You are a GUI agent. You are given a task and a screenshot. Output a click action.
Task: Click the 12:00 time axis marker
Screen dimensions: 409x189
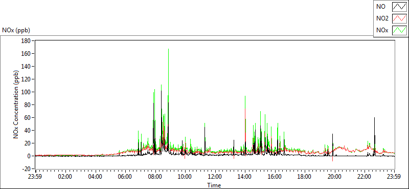pos(215,176)
